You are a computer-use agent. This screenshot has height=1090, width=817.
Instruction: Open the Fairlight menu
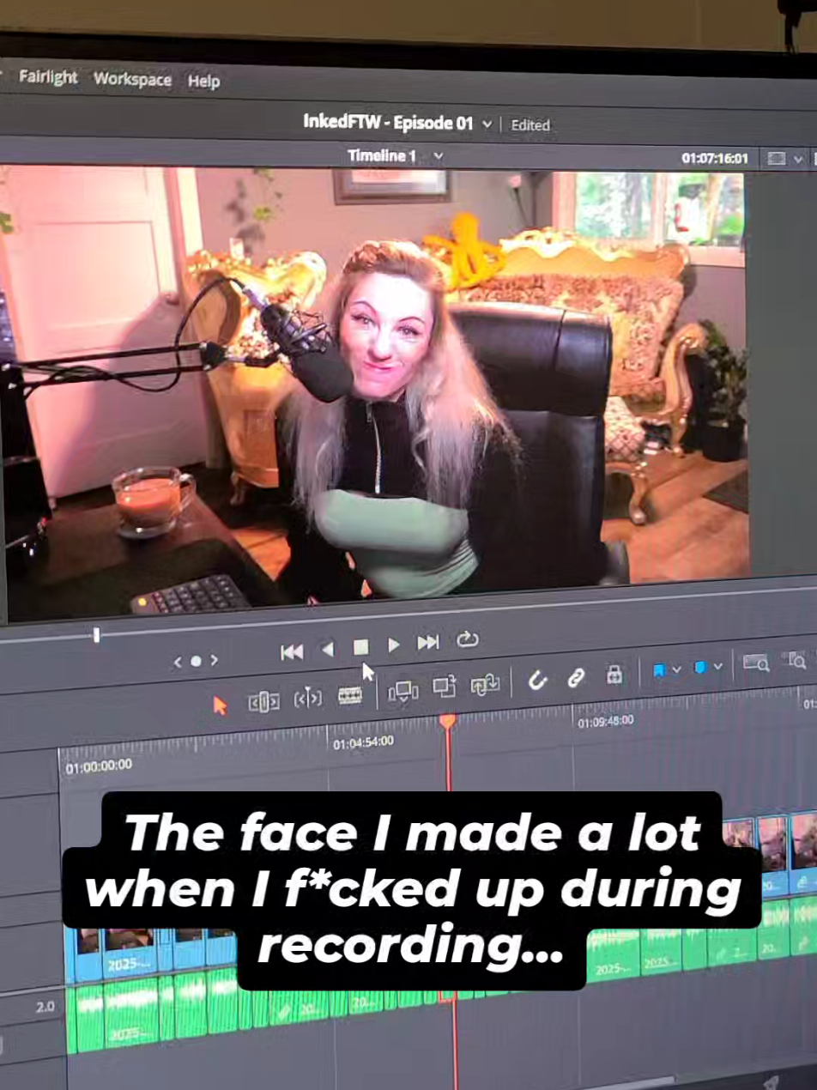[x=48, y=77]
